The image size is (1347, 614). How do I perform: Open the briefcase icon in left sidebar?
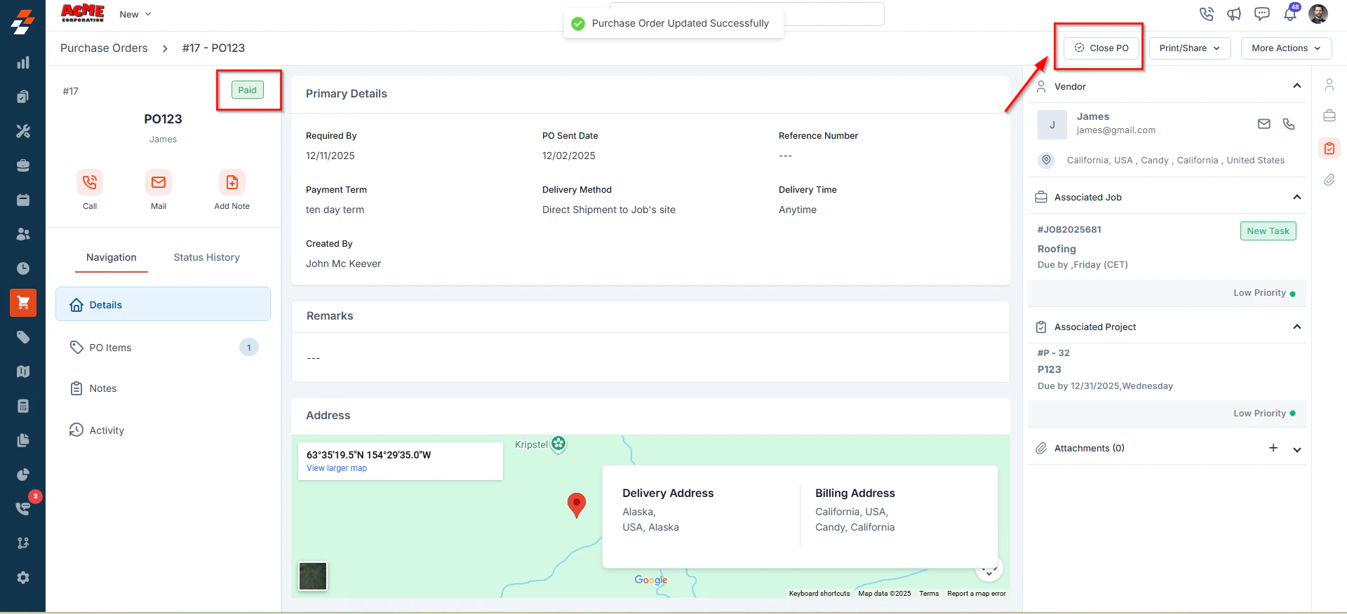tap(23, 165)
